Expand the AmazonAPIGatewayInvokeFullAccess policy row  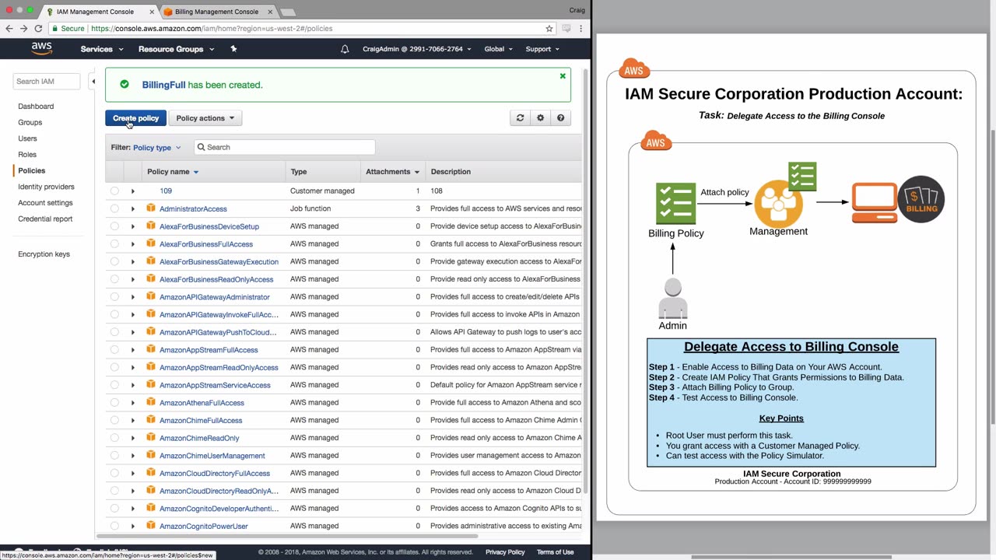pyautogui.click(x=133, y=314)
